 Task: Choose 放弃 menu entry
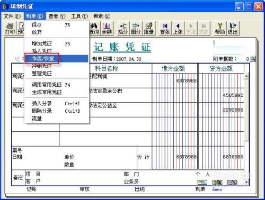coord(57,32)
